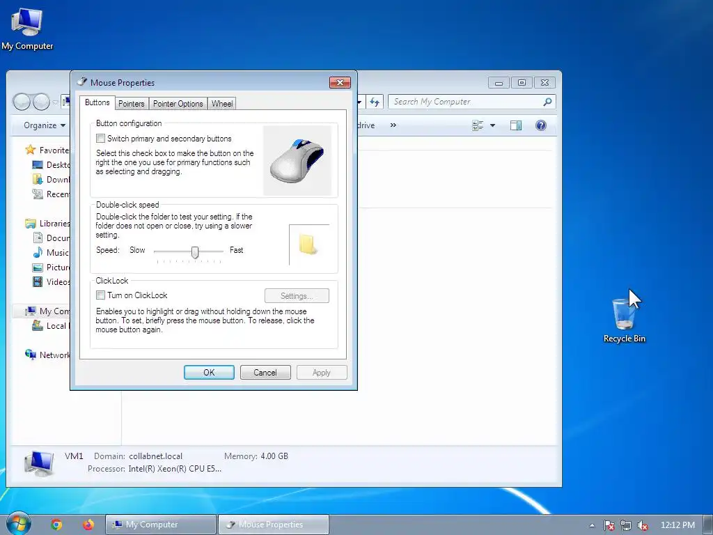The height and width of the screenshot is (535, 713).
Task: Click the Explorer address refresh icon
Action: pos(375,102)
